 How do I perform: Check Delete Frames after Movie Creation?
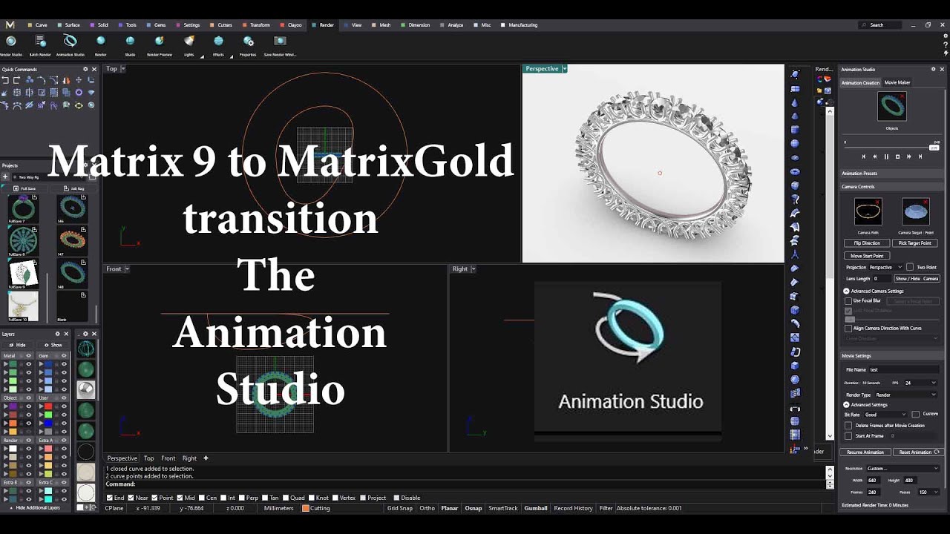[x=848, y=426]
